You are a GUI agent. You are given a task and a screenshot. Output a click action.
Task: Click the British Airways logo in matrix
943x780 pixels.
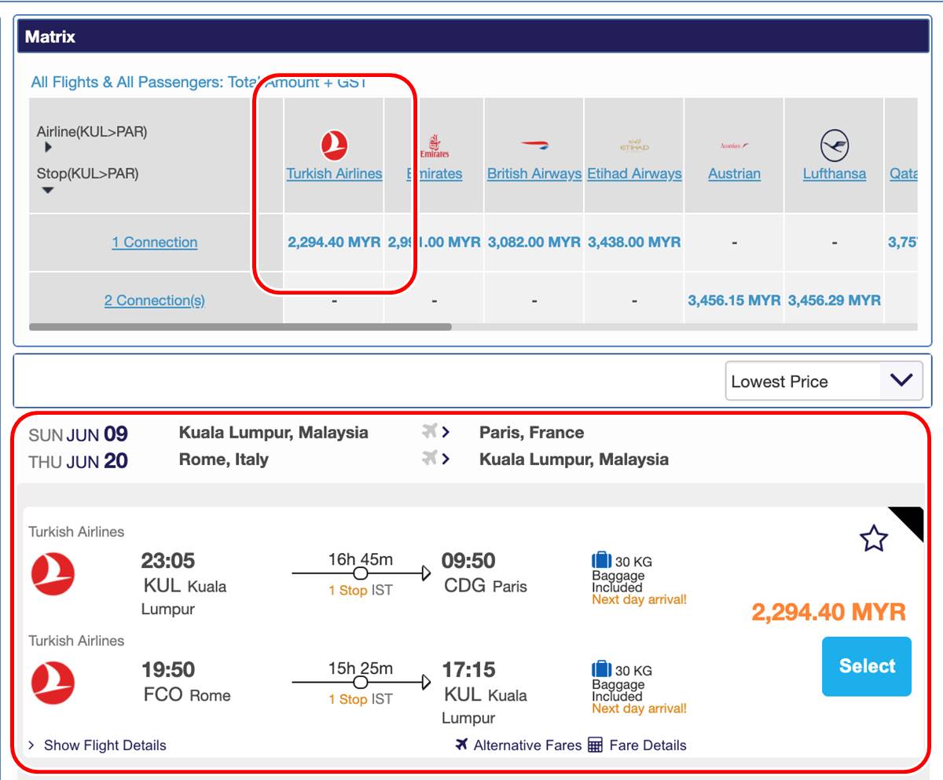pyautogui.click(x=534, y=145)
